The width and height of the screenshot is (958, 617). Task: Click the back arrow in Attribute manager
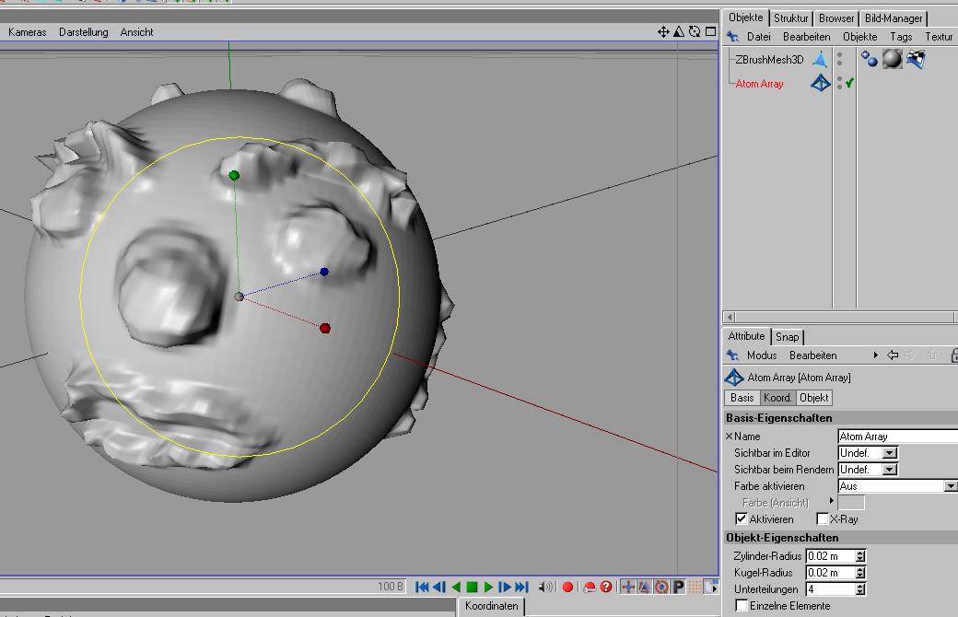coord(893,355)
